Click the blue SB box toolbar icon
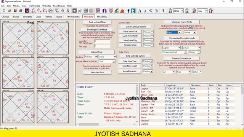The height and width of the screenshot is (137, 244). pos(85,11)
